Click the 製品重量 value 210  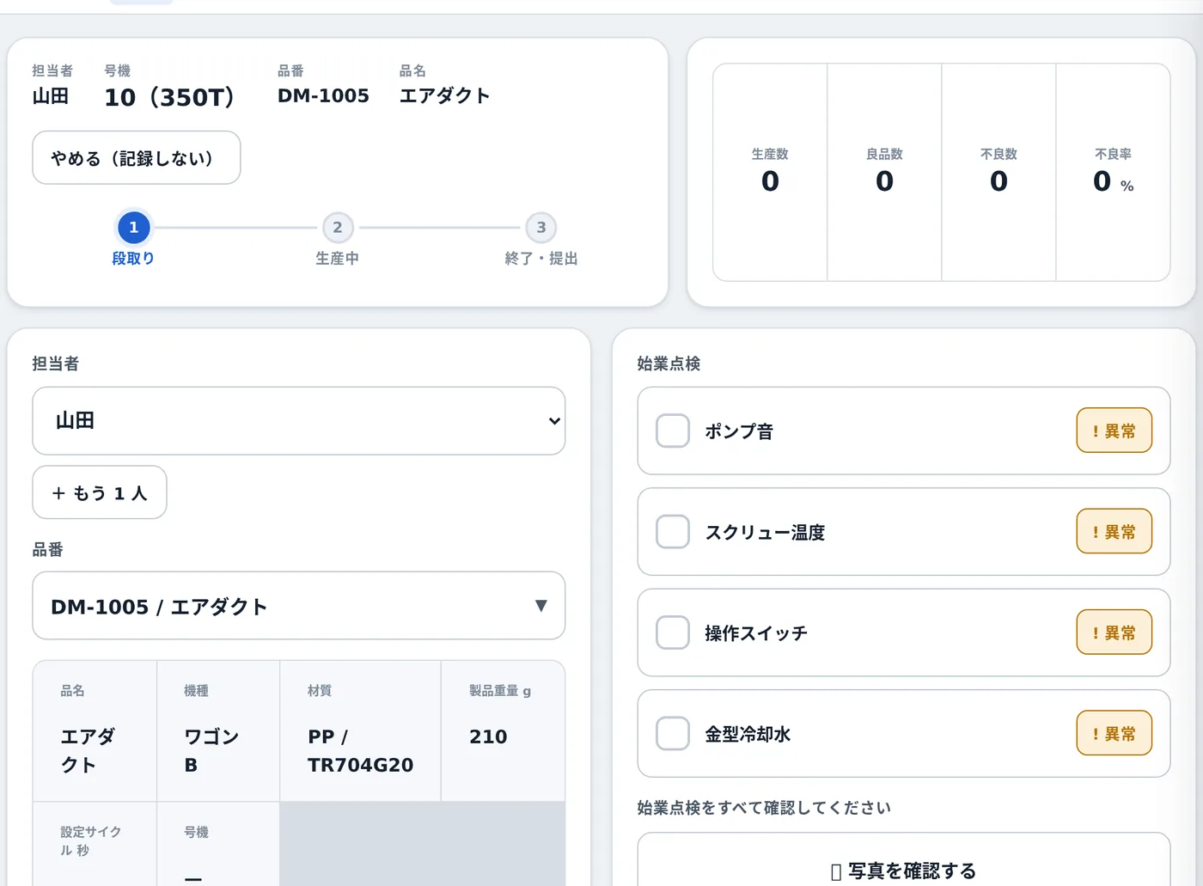pos(488,736)
